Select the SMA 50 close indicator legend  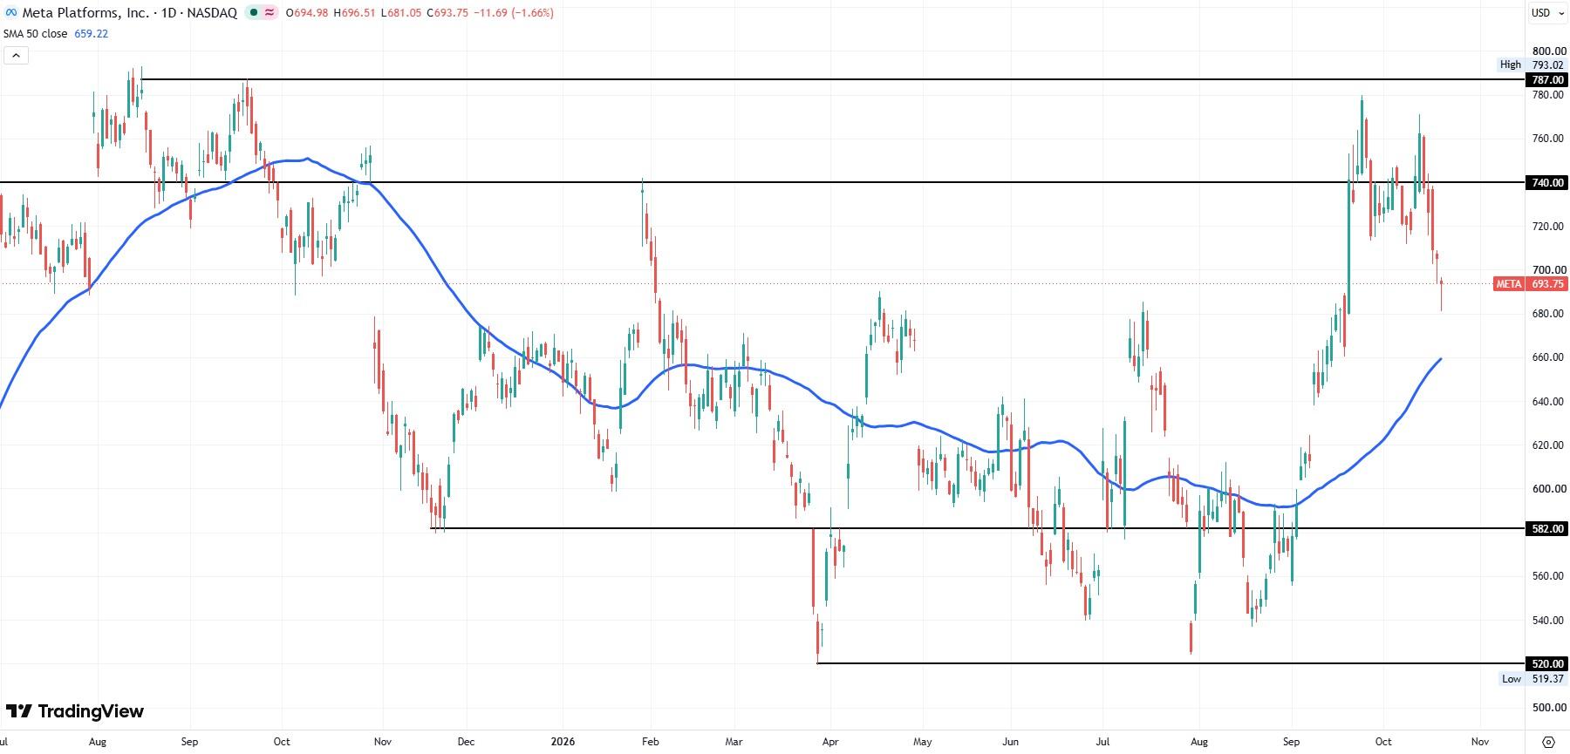click(x=35, y=34)
